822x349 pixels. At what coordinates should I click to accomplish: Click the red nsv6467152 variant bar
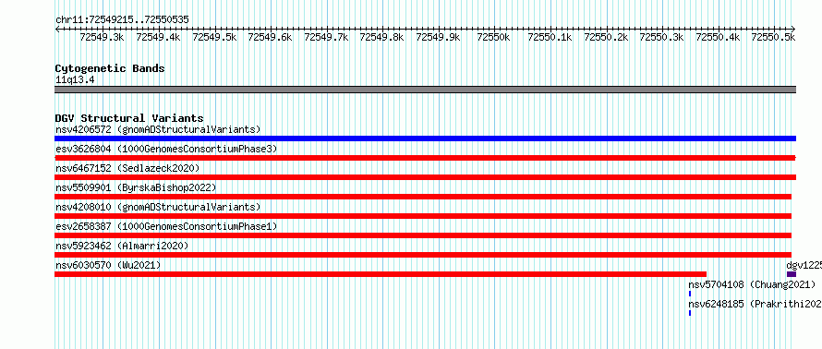(425, 177)
